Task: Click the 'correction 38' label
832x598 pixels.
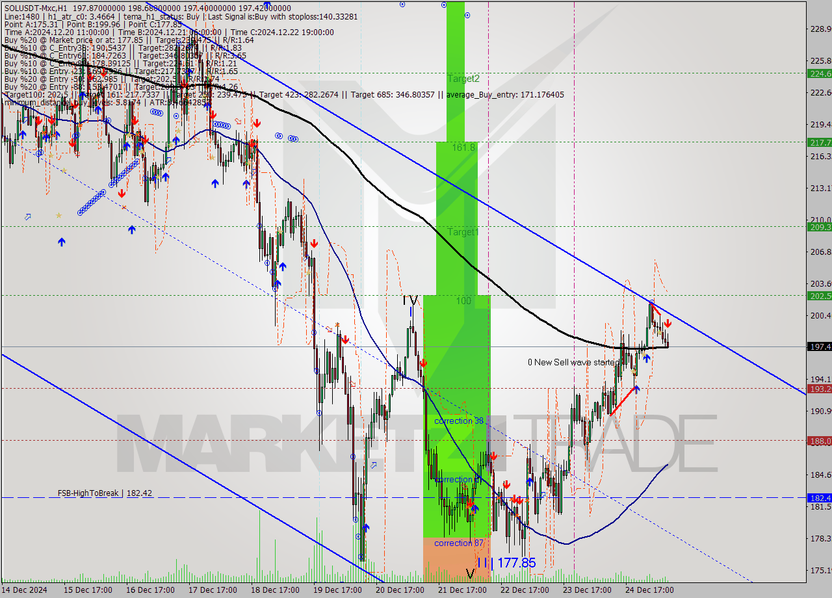Action: tap(459, 421)
